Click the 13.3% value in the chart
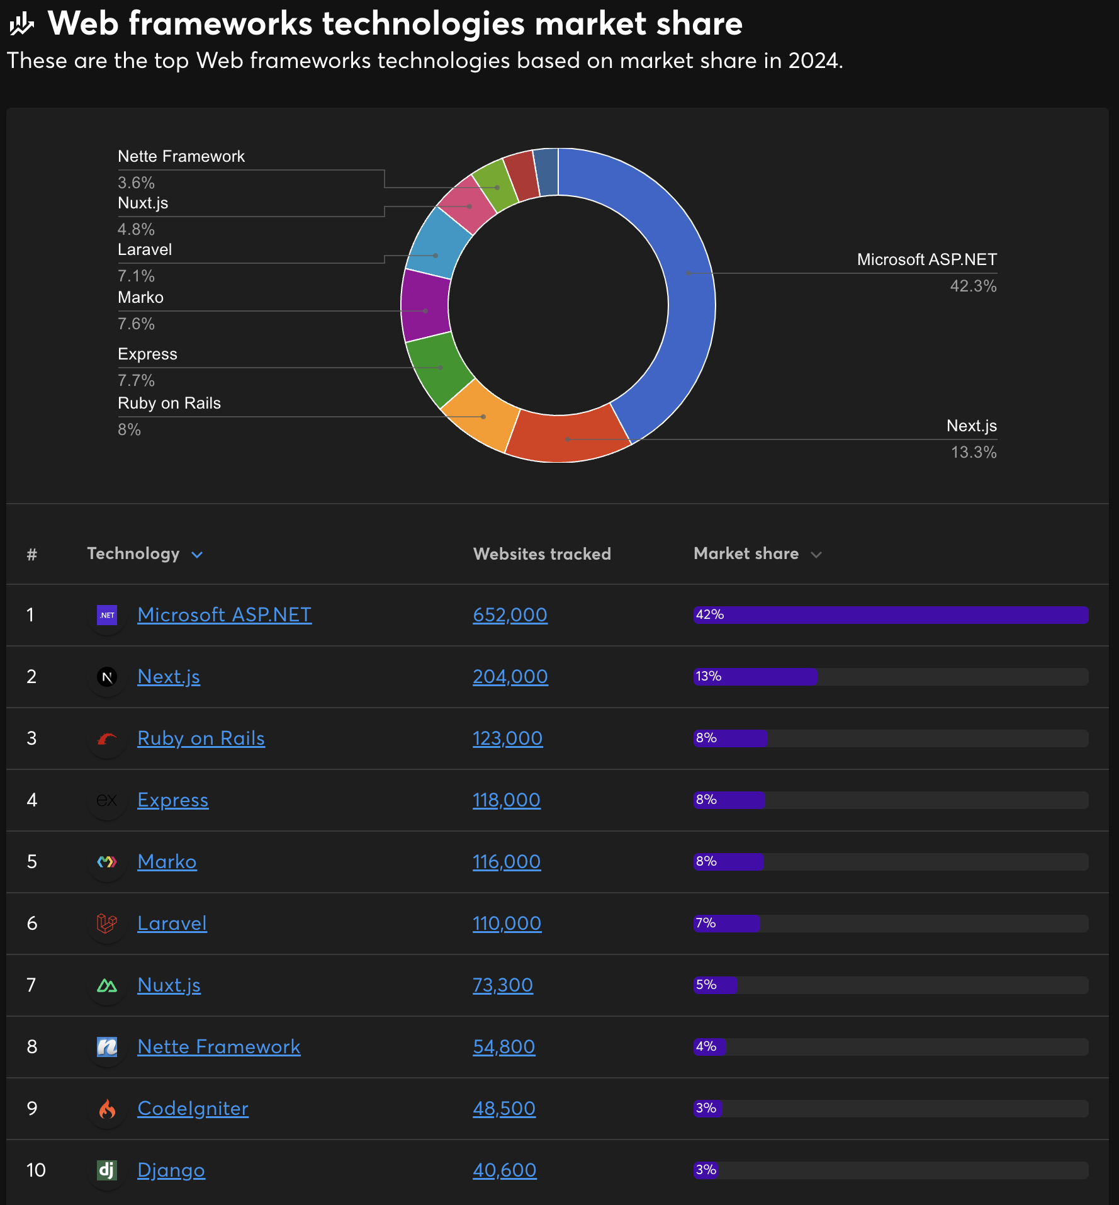The width and height of the screenshot is (1119, 1205). coord(974,452)
